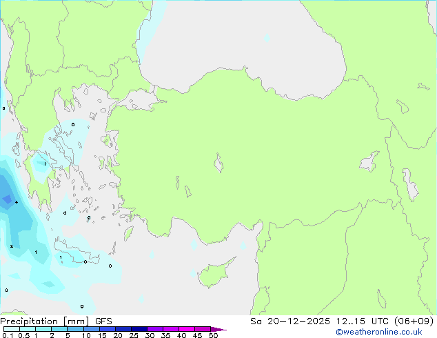Click the '4' precipitation value on map
This screenshot has height=338, width=437.
[17, 202]
